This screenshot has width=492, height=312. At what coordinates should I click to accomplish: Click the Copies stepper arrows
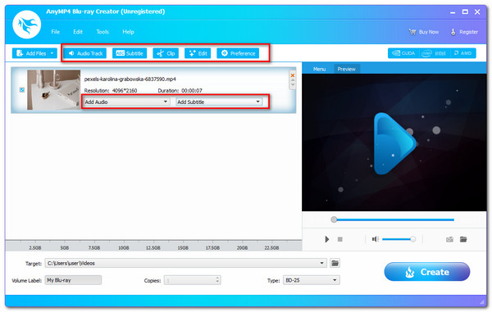point(217,280)
